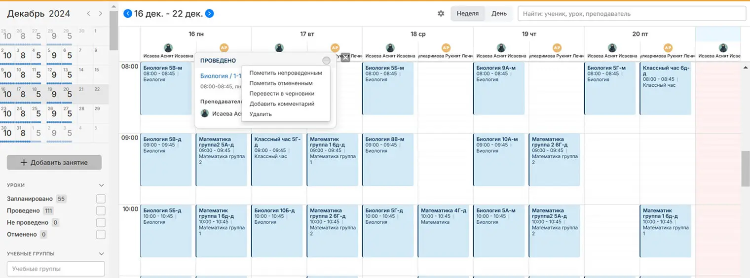Show next month in mini calendar
The height and width of the screenshot is (278, 750).
[101, 14]
